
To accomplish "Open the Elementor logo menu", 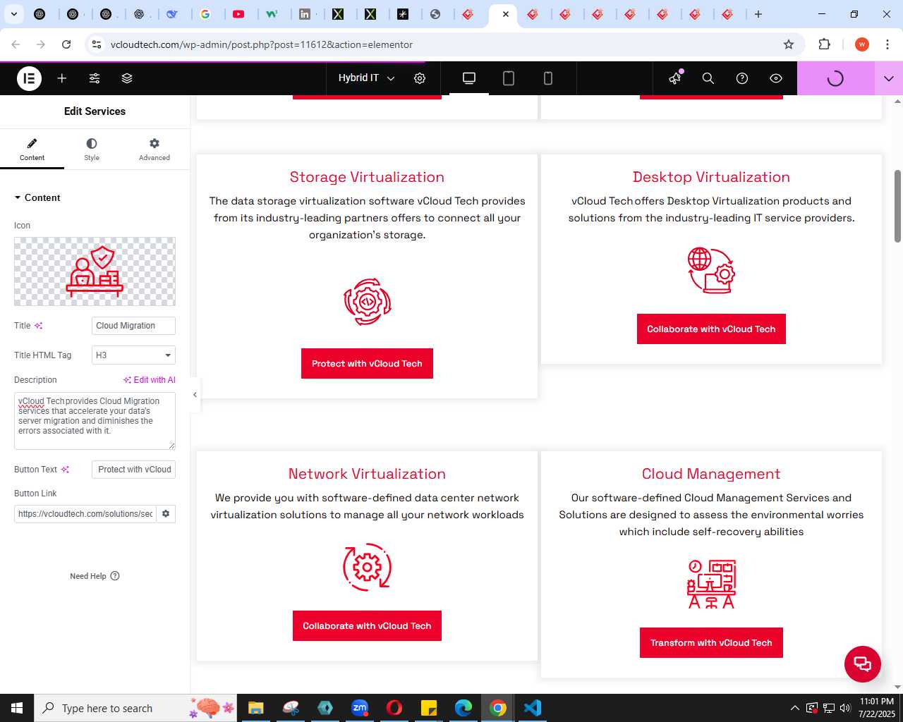I will 29,78.
